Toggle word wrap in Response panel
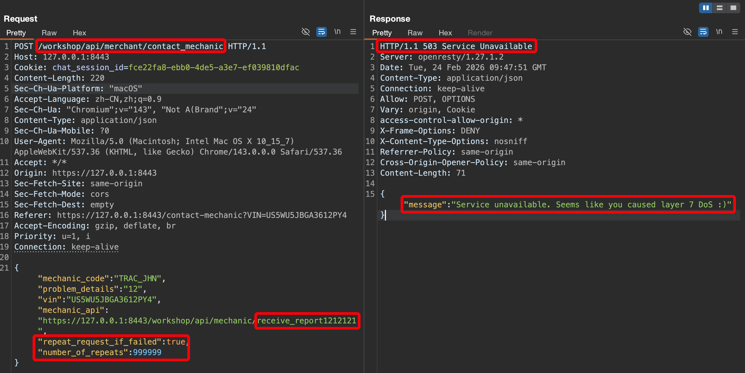 tap(703, 32)
